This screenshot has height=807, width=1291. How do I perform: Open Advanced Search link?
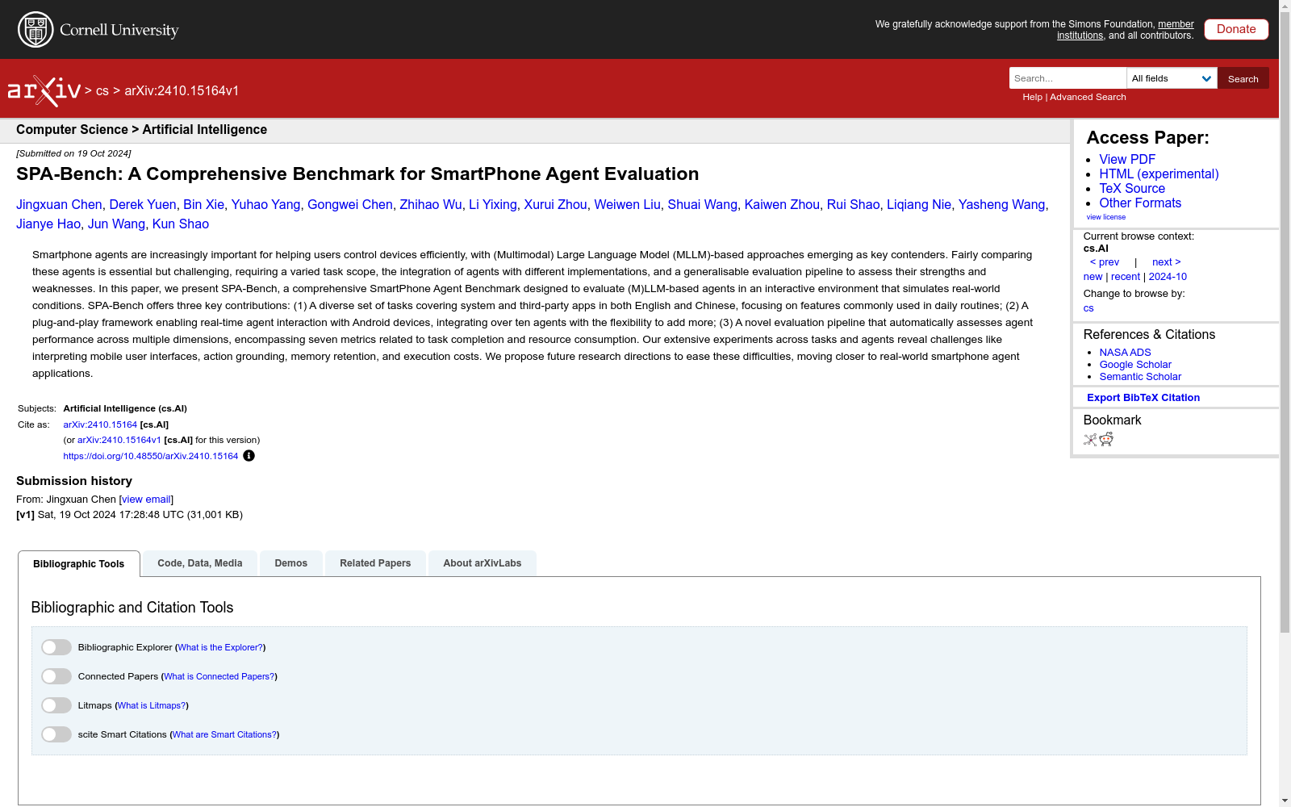(x=1088, y=97)
